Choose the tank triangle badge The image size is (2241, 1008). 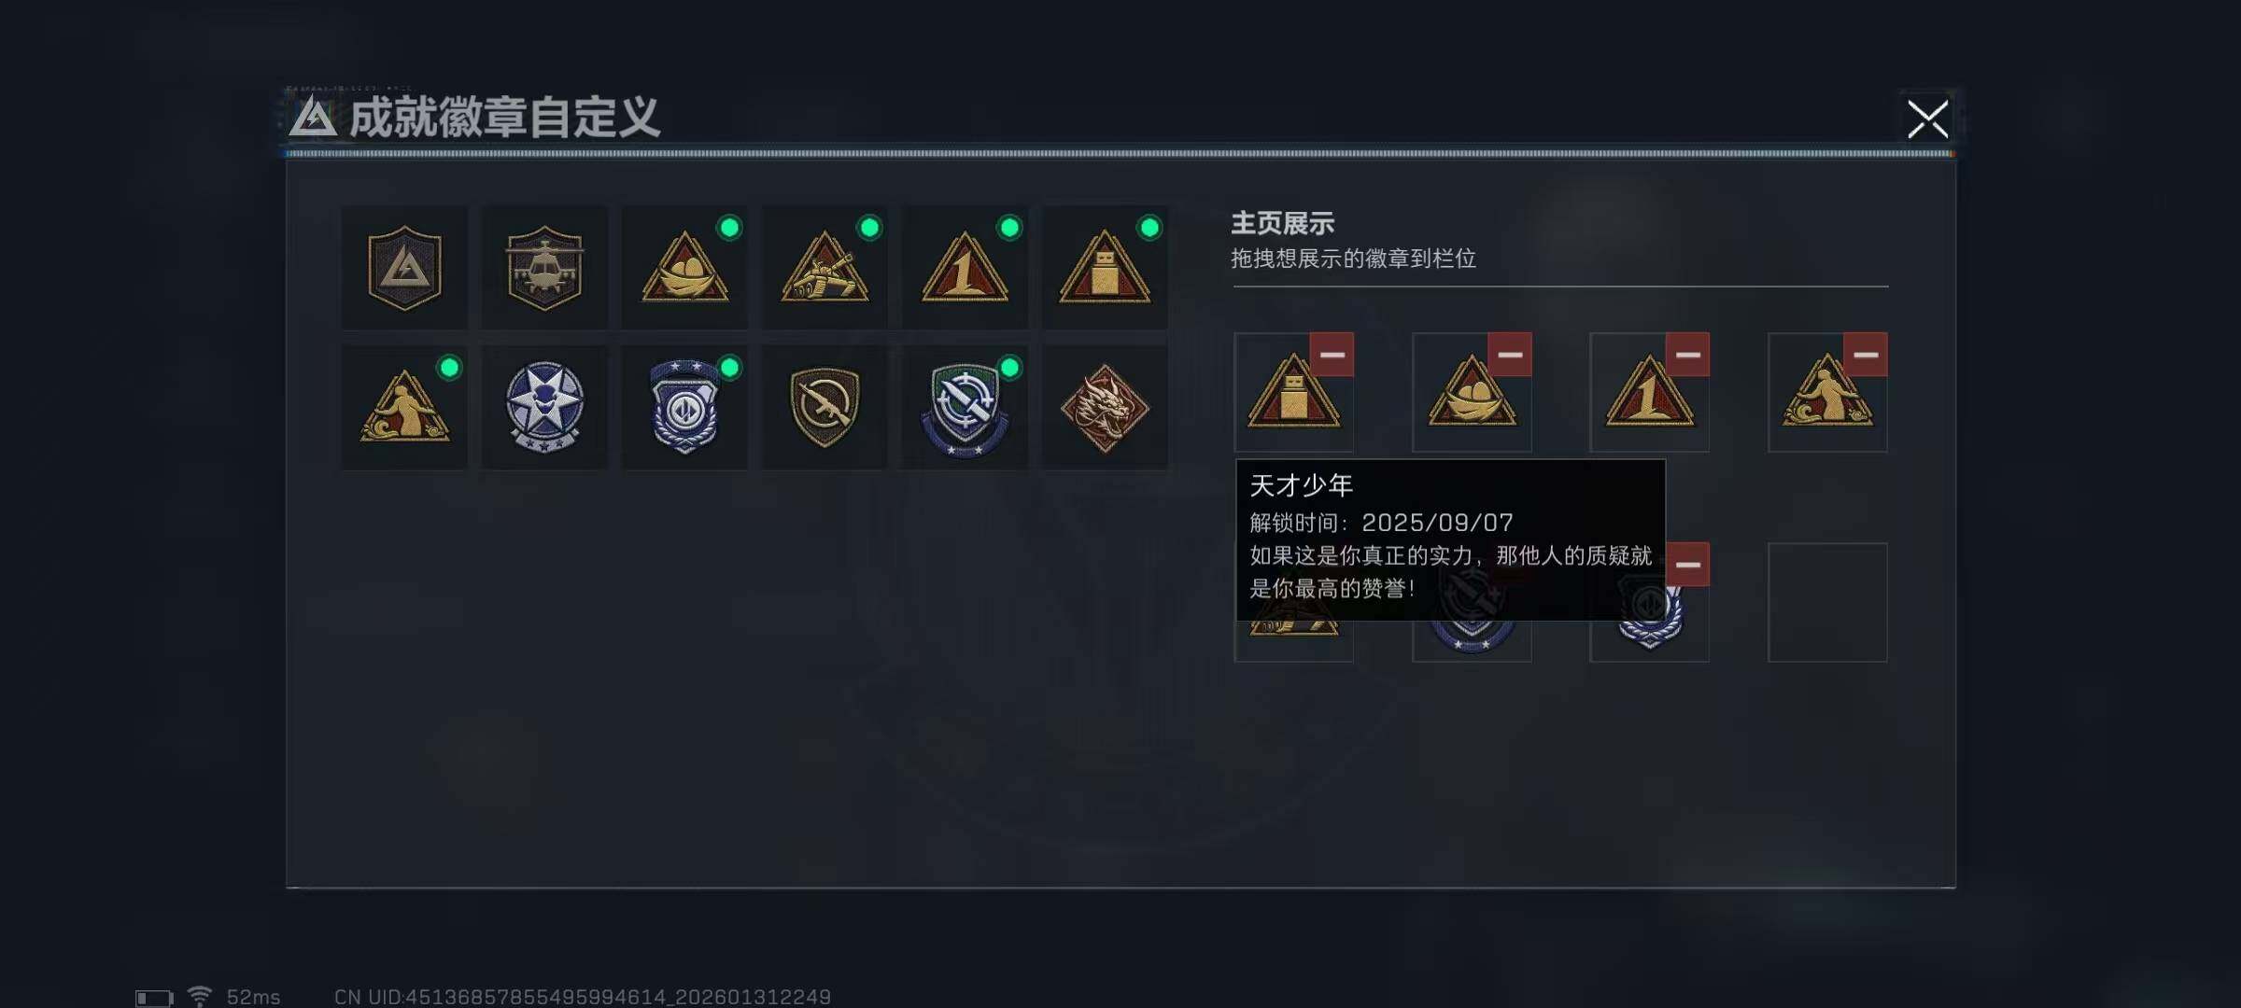[825, 268]
